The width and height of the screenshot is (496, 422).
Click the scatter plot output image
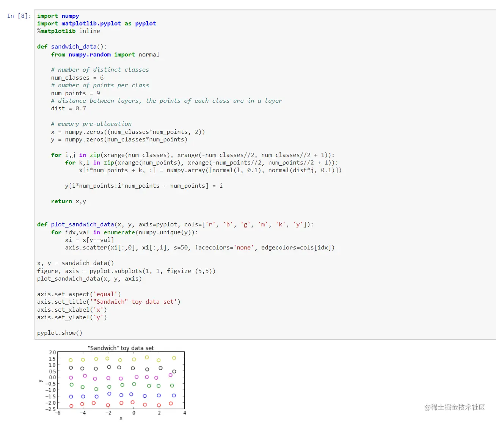[x=113, y=383]
